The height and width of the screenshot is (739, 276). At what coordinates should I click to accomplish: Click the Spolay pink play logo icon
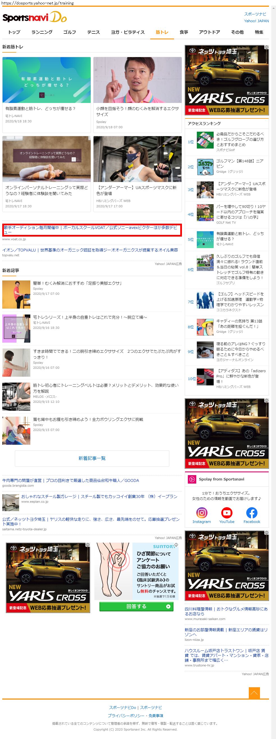192,479
